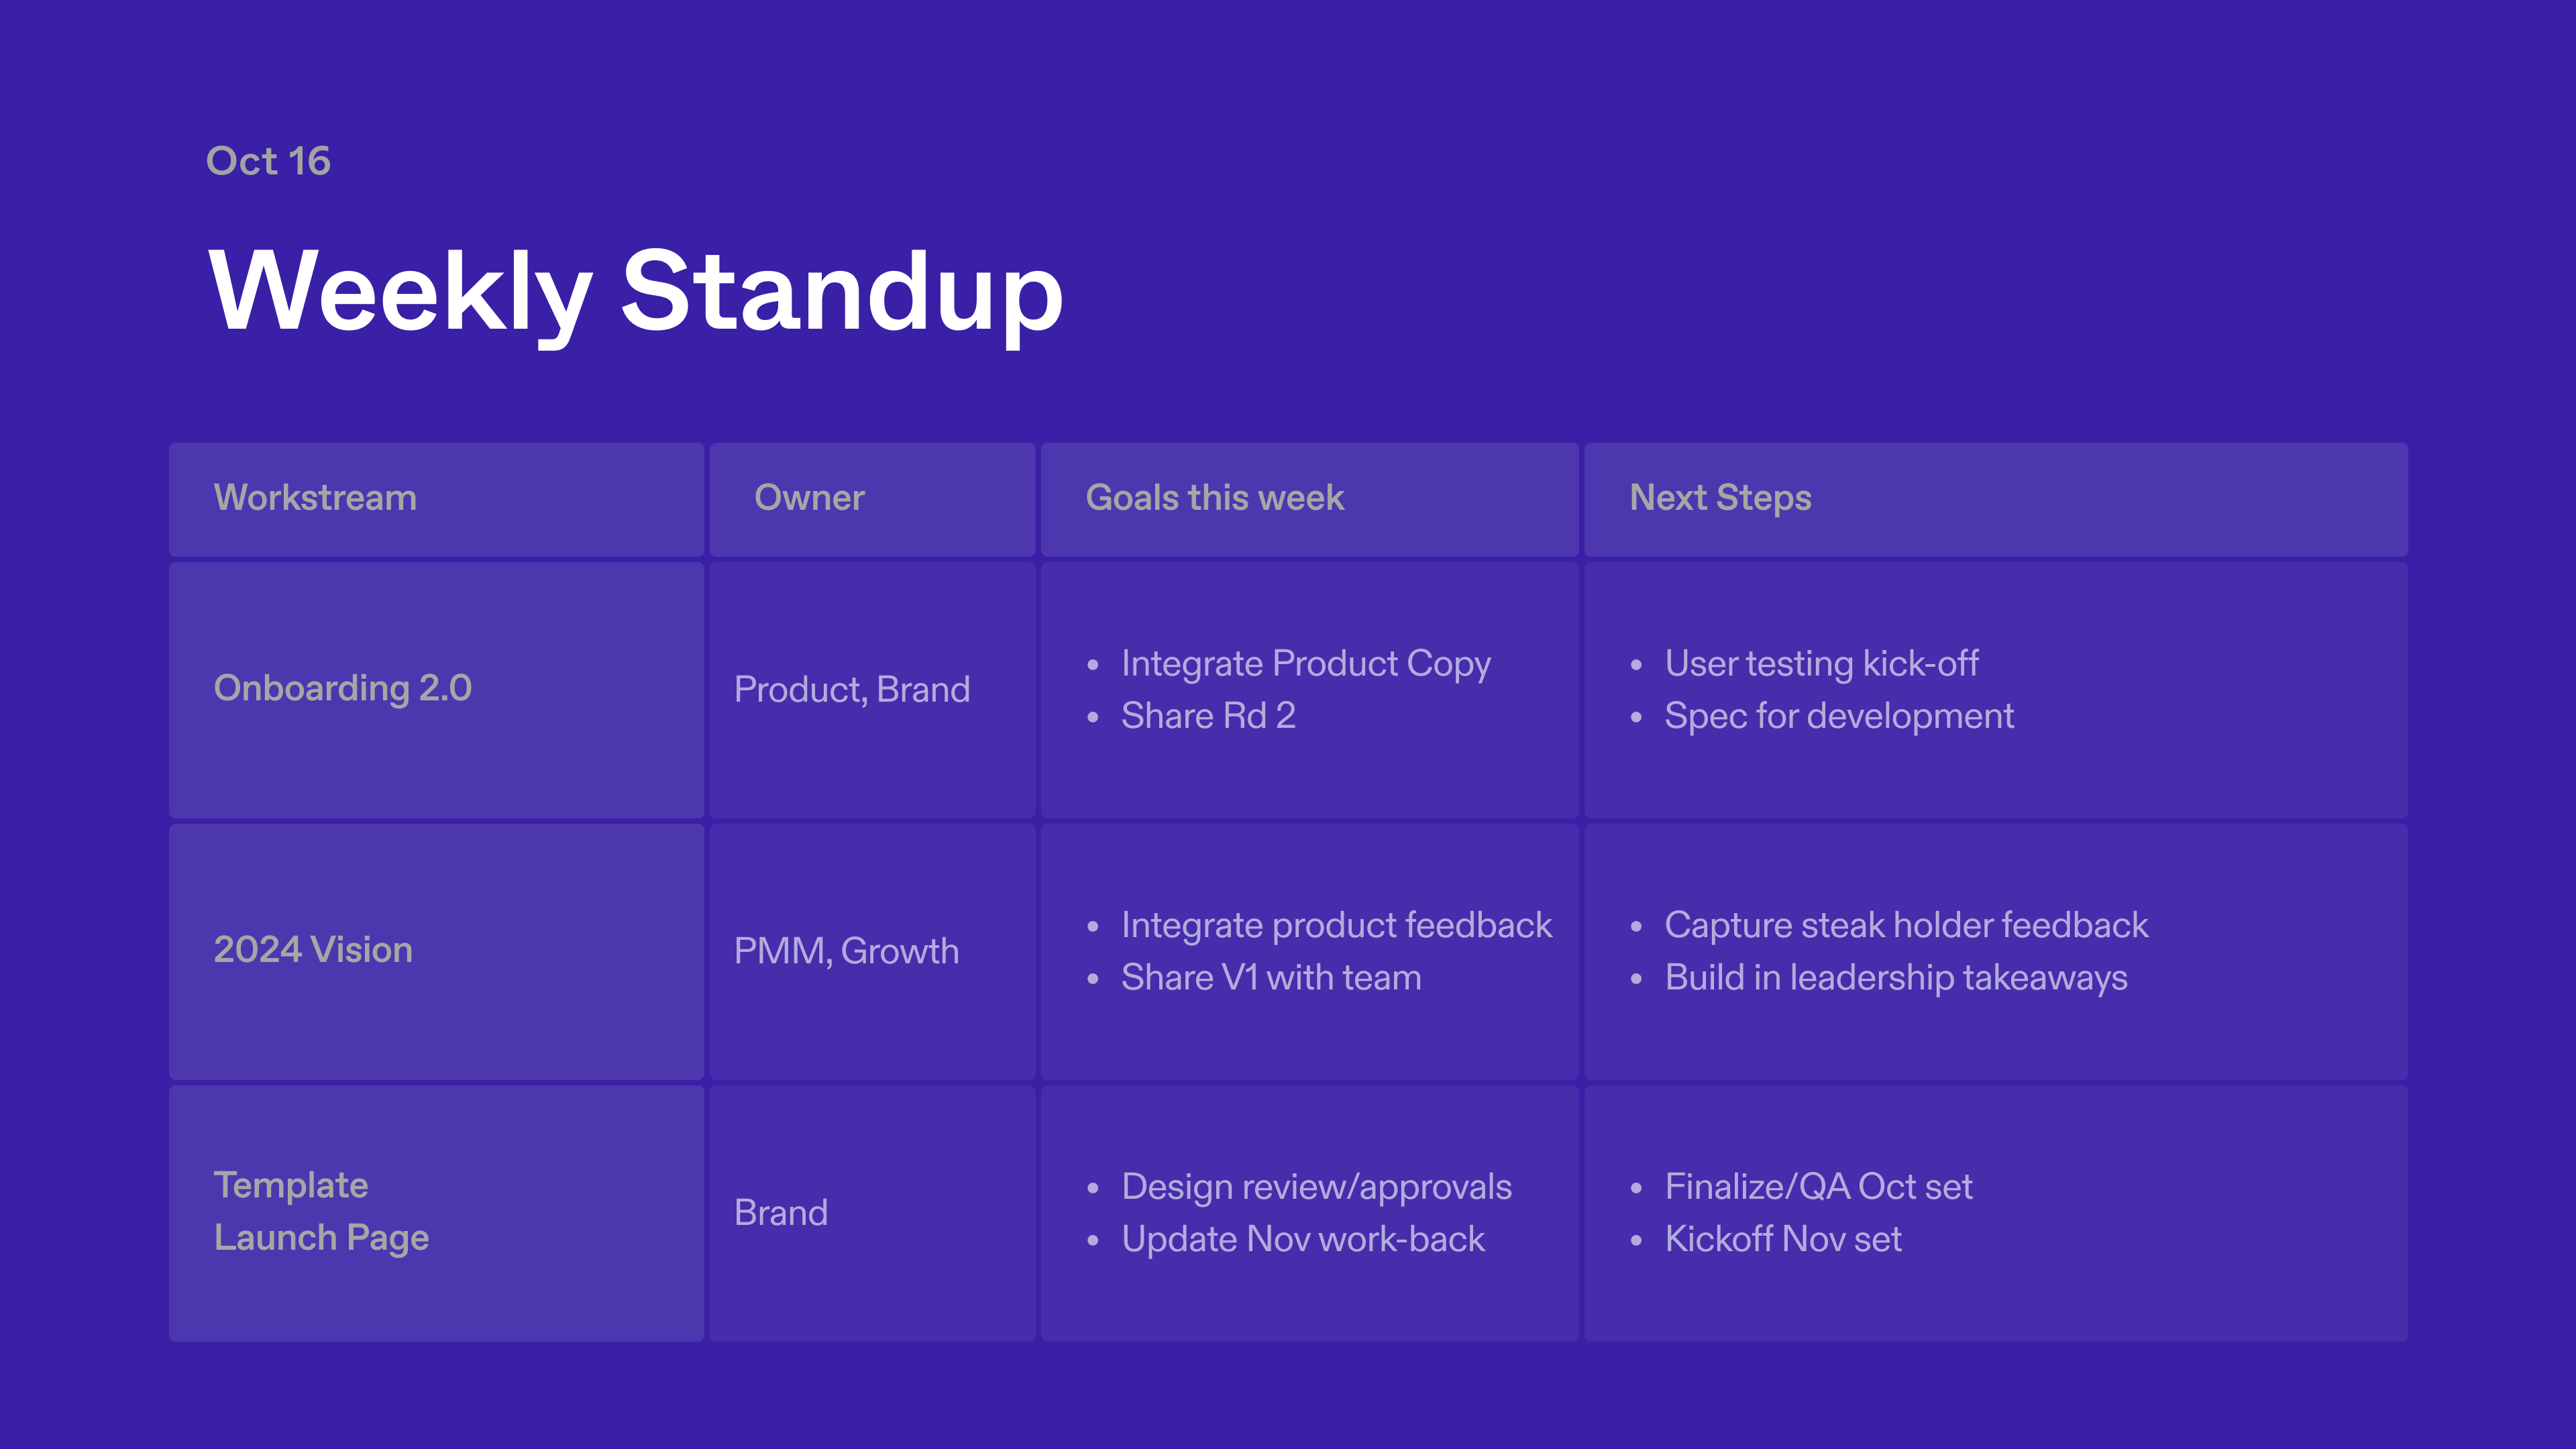
Task: Click the User testing kick-off bullet
Action: 1821,664
